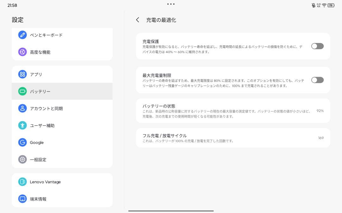Image resolution: width=342 pixels, height=213 pixels.
Task: Click the 一般設定 gear icon
Action: tap(22, 159)
